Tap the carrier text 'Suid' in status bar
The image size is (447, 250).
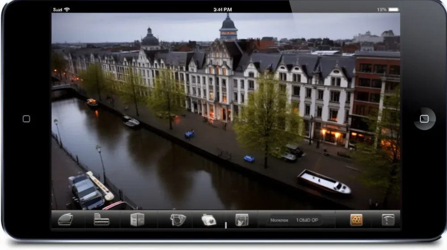[x=57, y=10]
